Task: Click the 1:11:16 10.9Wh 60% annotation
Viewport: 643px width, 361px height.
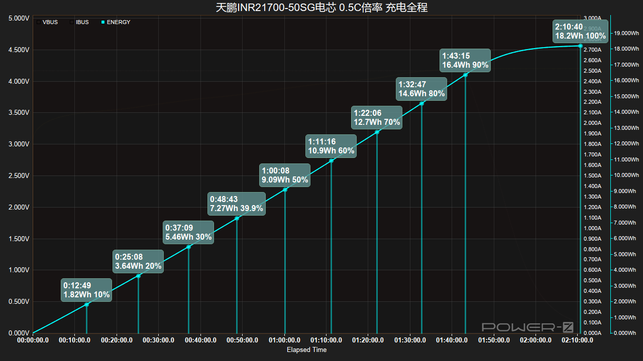Action: [331, 146]
